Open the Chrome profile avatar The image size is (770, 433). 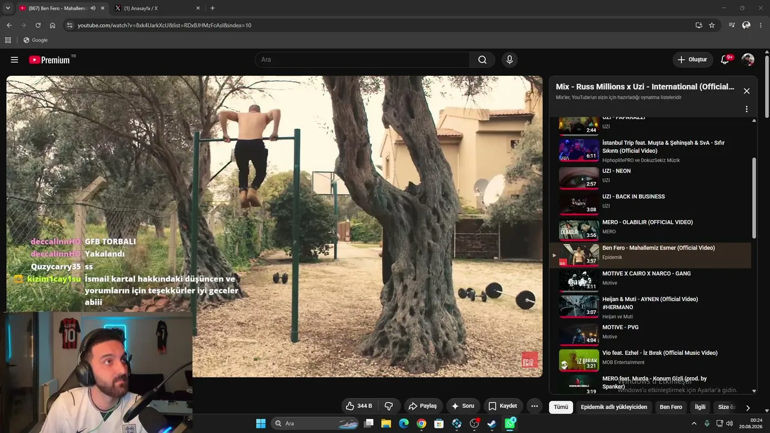(x=747, y=25)
